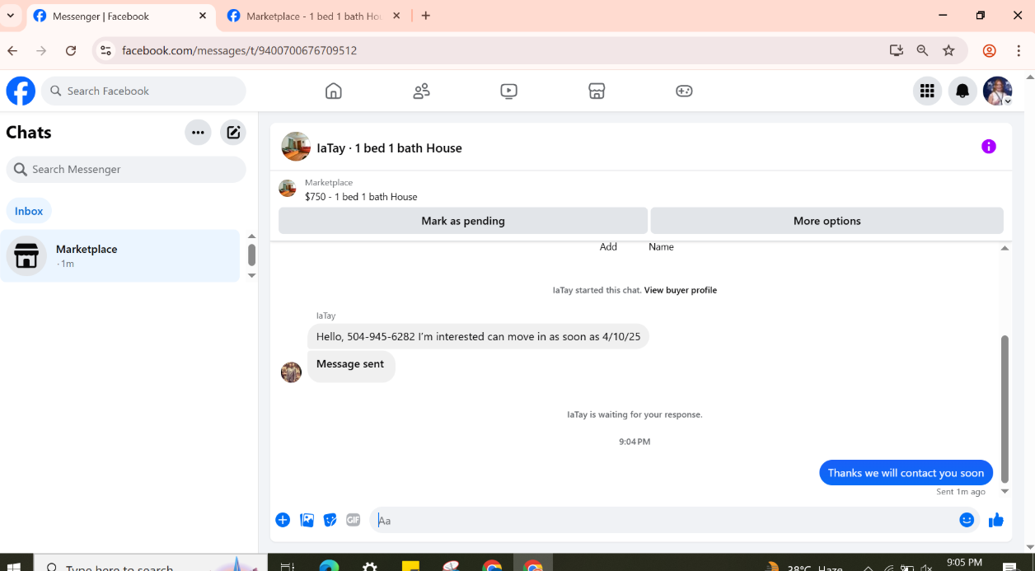The height and width of the screenshot is (571, 1035).
Task: Click the Aa message input box
Action: pos(663,520)
